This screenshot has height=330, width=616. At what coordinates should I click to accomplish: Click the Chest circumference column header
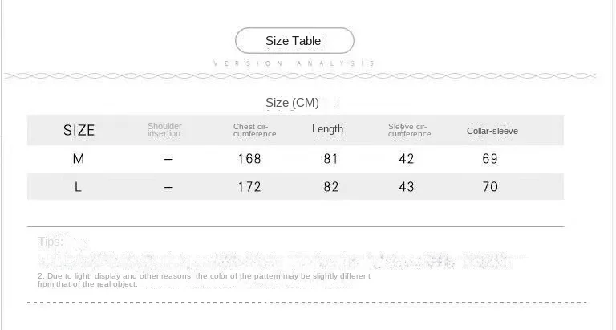point(254,130)
